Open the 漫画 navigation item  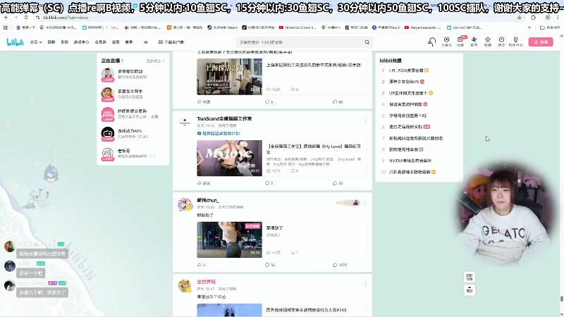[x=116, y=42]
